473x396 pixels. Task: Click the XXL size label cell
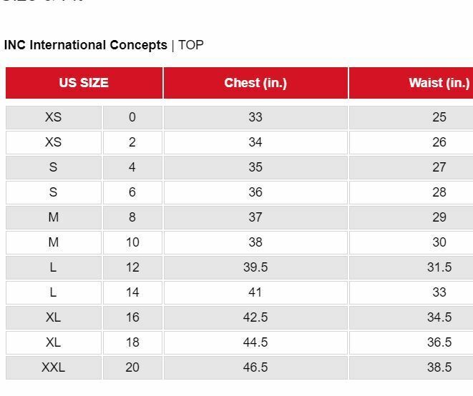(54, 367)
